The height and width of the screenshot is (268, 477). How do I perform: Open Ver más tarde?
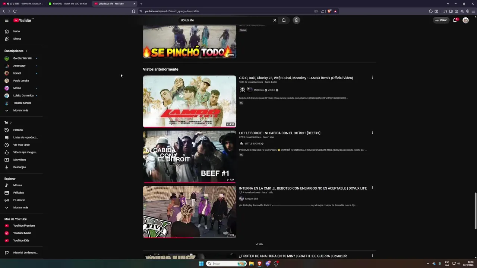21,145
